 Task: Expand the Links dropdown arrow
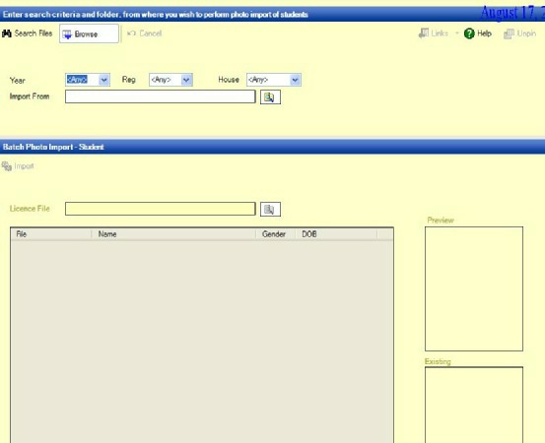point(457,33)
